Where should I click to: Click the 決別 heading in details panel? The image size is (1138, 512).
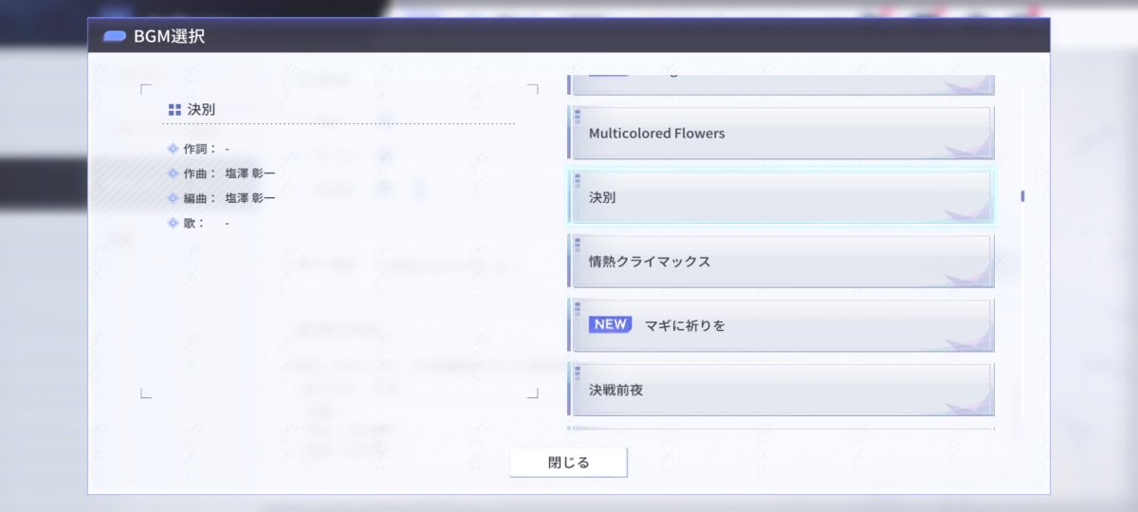[x=201, y=110]
